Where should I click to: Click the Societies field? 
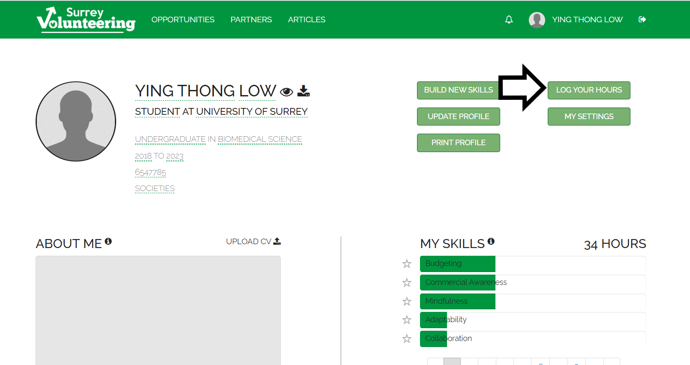click(155, 188)
